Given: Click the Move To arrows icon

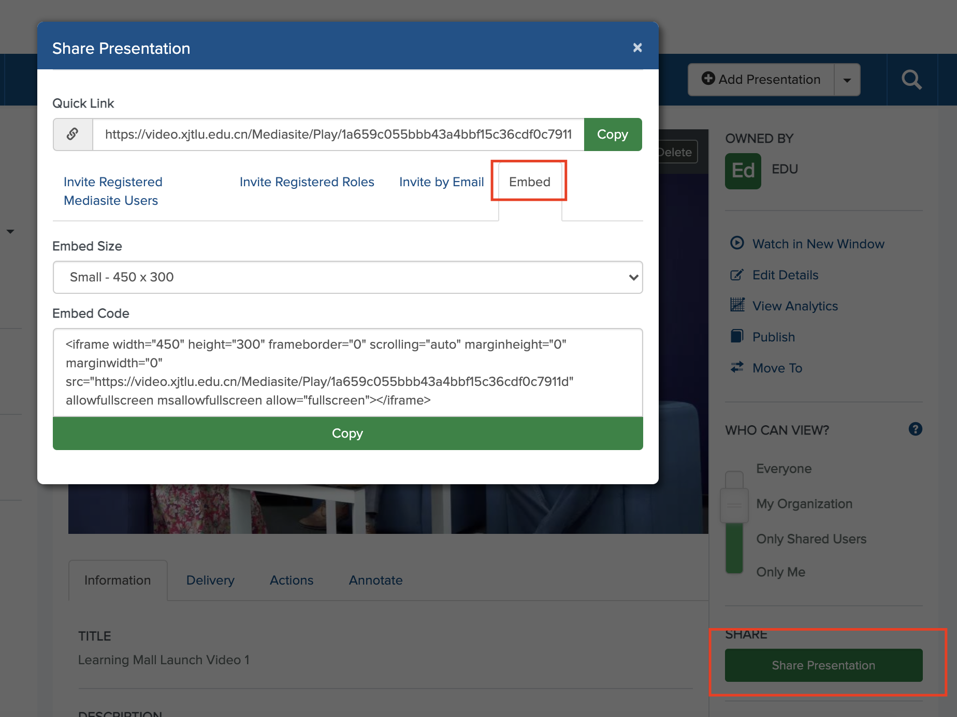Looking at the screenshot, I should (x=736, y=367).
